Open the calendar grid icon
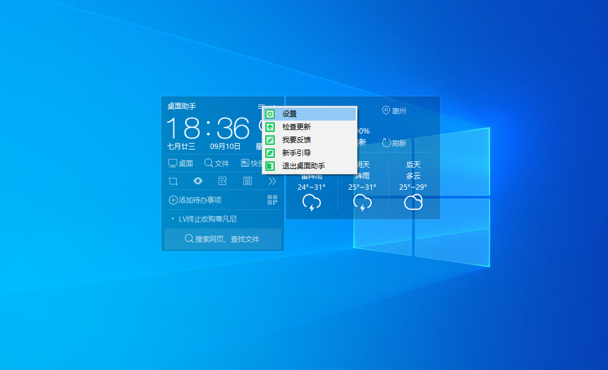 pyautogui.click(x=247, y=181)
